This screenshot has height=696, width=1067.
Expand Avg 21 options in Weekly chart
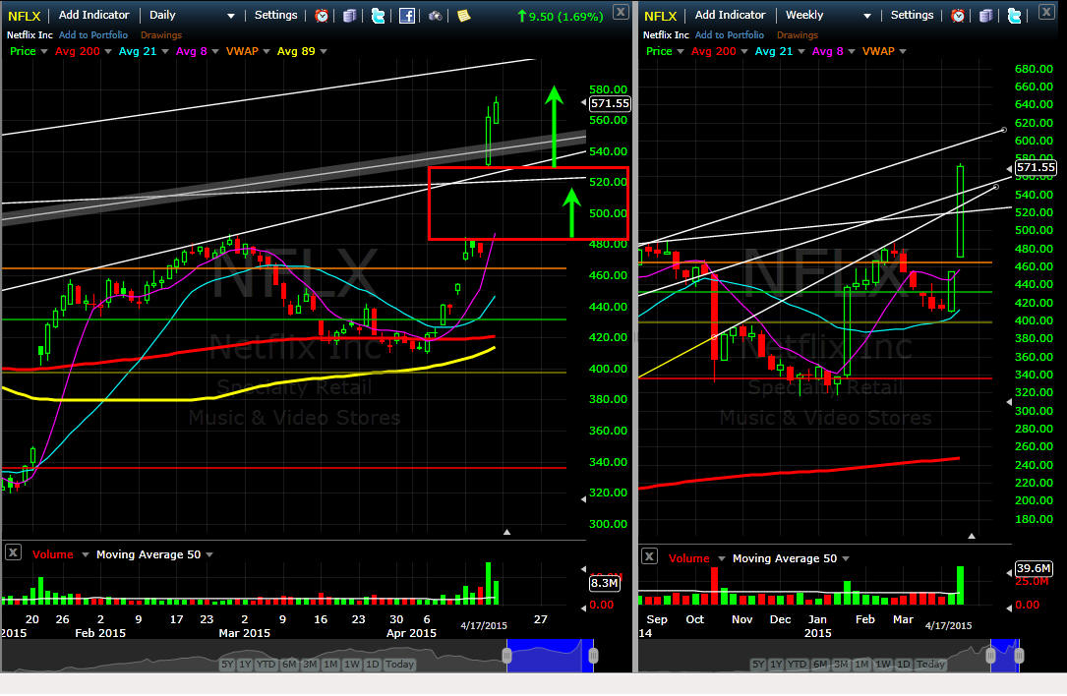tap(800, 52)
